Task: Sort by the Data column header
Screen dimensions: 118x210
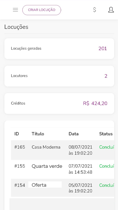Action: pos(73,134)
